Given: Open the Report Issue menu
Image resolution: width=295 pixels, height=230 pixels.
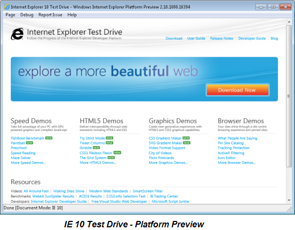Looking at the screenshot, I should [50, 15].
